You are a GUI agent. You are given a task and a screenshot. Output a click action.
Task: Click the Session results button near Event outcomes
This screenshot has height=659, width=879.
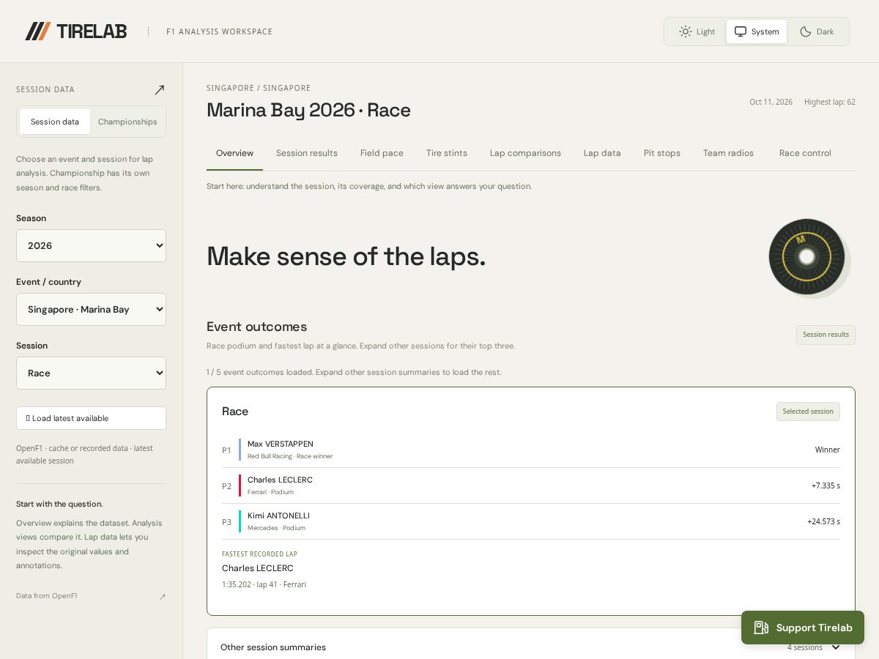tap(826, 335)
